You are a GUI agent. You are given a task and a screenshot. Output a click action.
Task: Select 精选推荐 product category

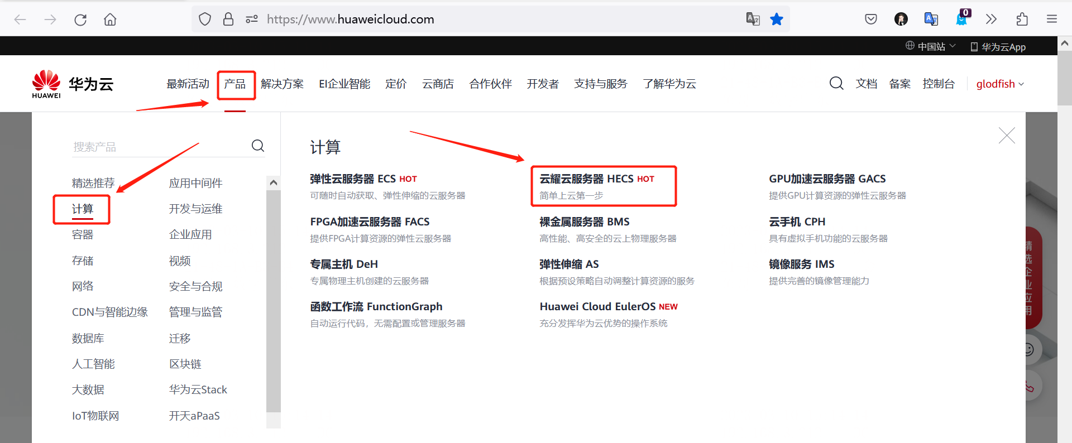(x=93, y=183)
